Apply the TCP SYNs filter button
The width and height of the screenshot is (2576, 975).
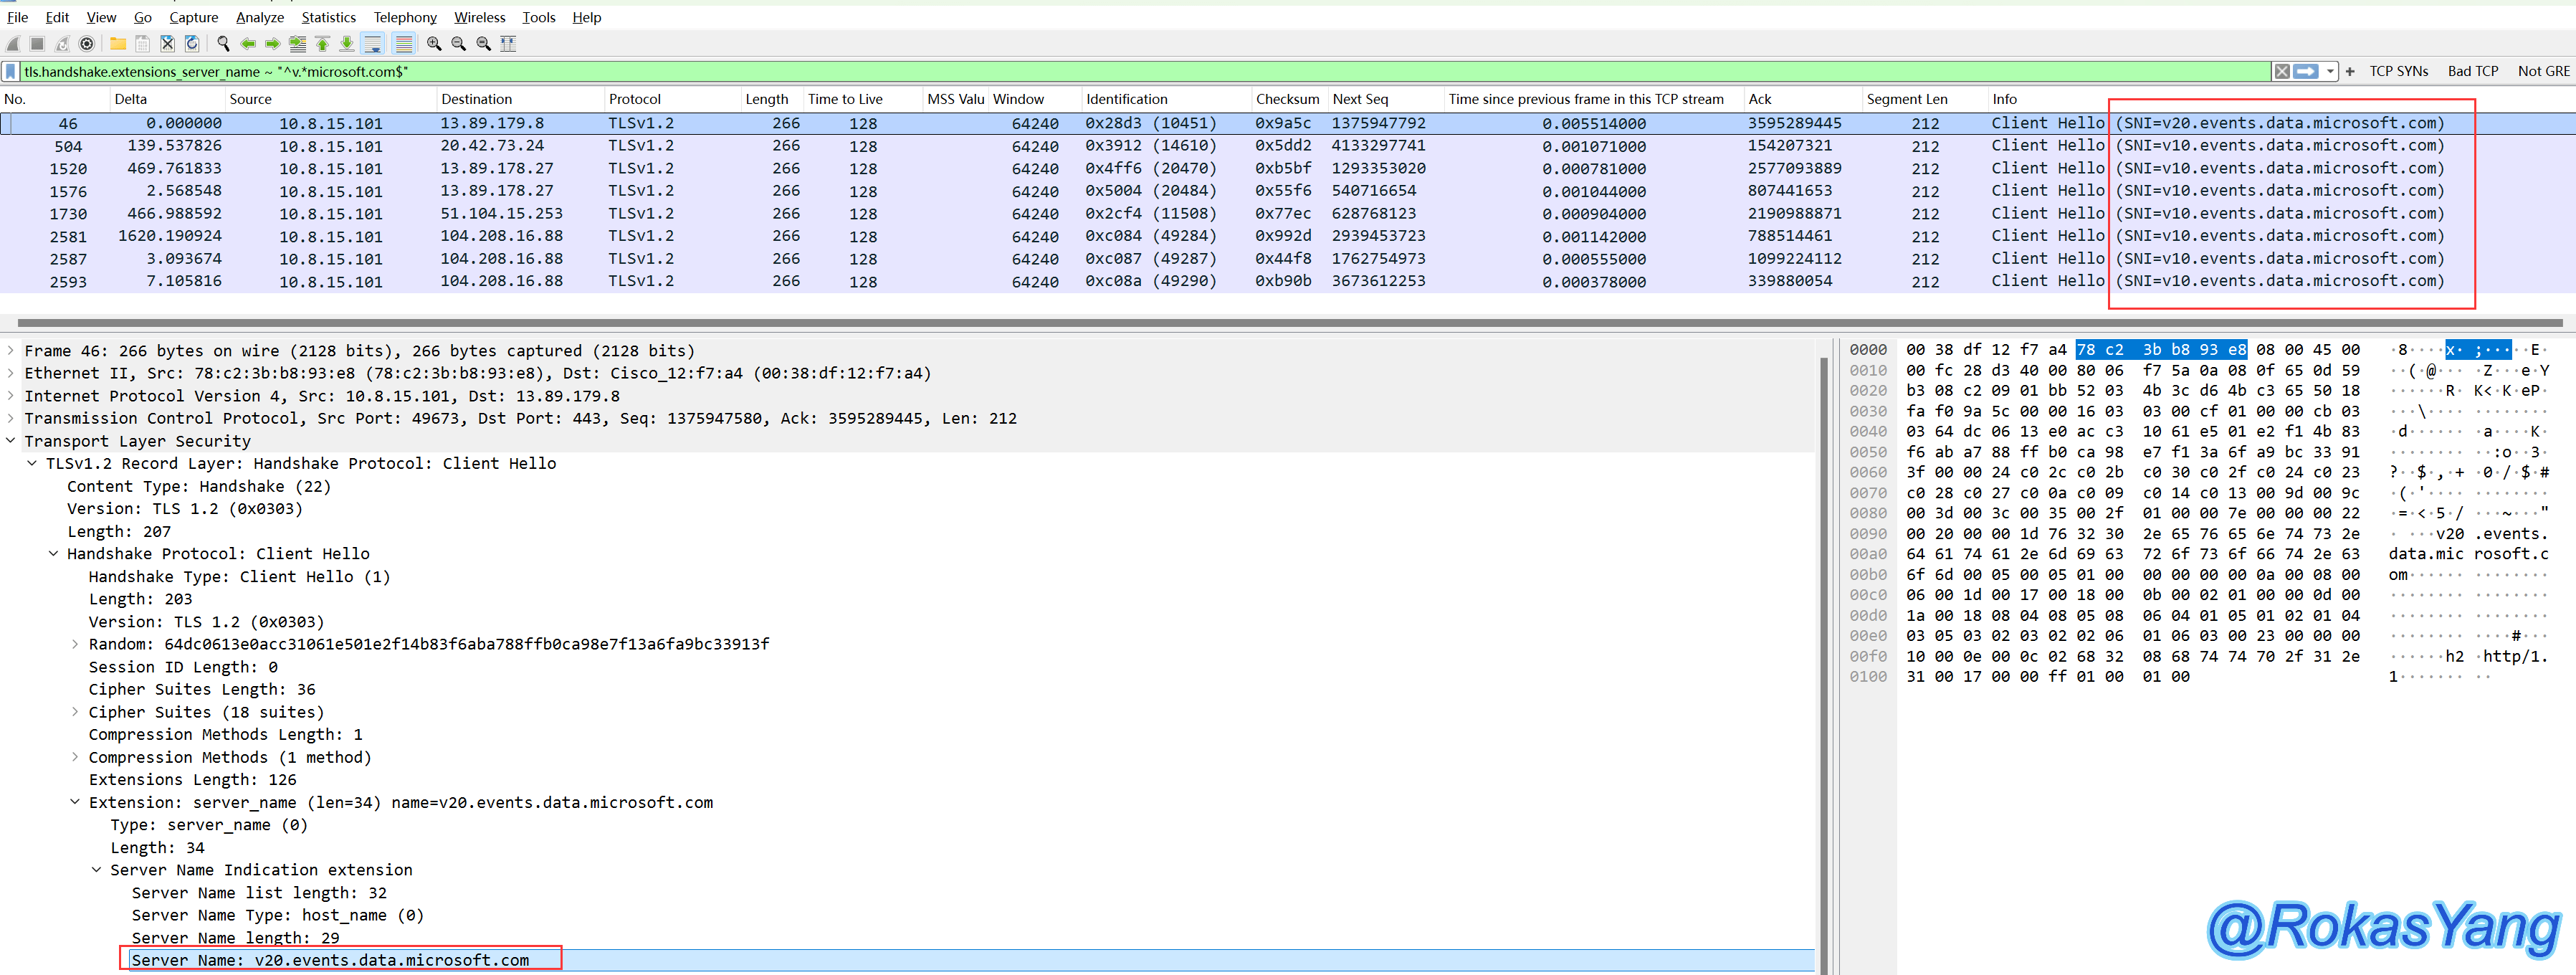click(2398, 71)
